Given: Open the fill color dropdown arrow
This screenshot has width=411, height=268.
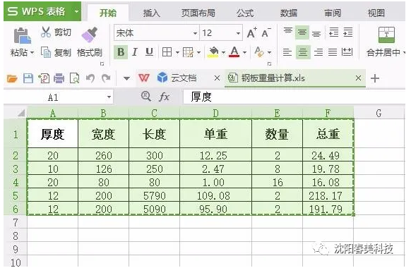Looking at the screenshot, I should click(223, 53).
